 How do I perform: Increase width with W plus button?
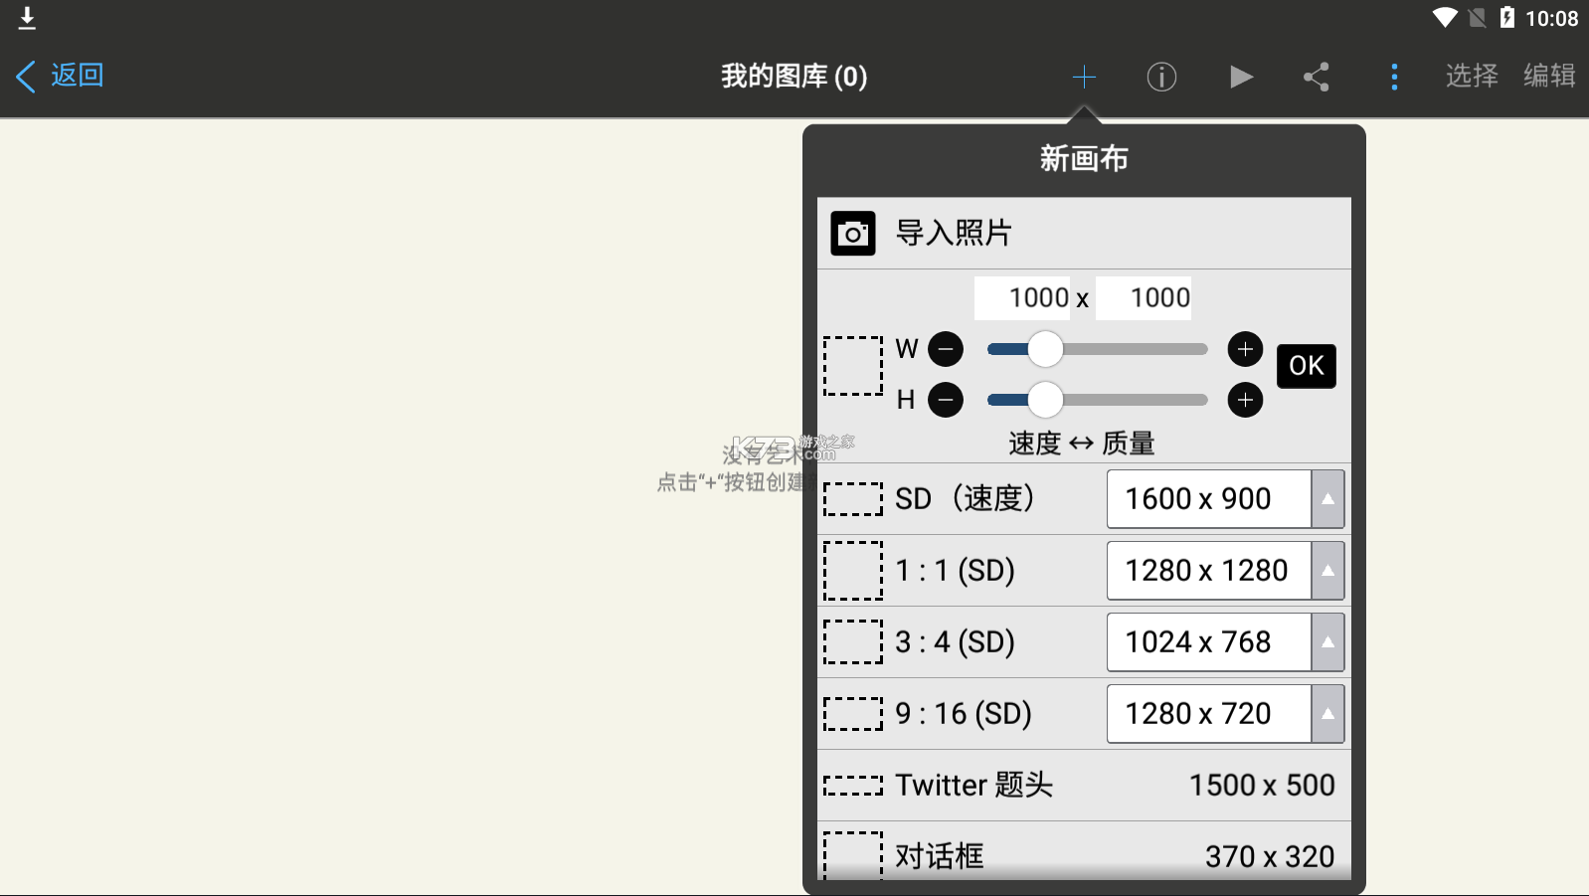coord(1245,349)
